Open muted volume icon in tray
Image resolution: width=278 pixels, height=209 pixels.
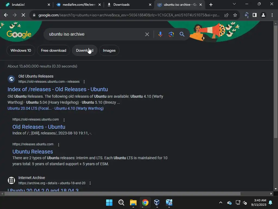(x=245, y=202)
